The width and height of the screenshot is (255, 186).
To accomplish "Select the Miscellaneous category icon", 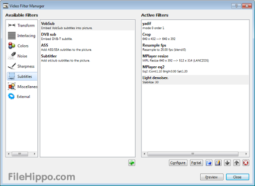I will click(x=11, y=87).
